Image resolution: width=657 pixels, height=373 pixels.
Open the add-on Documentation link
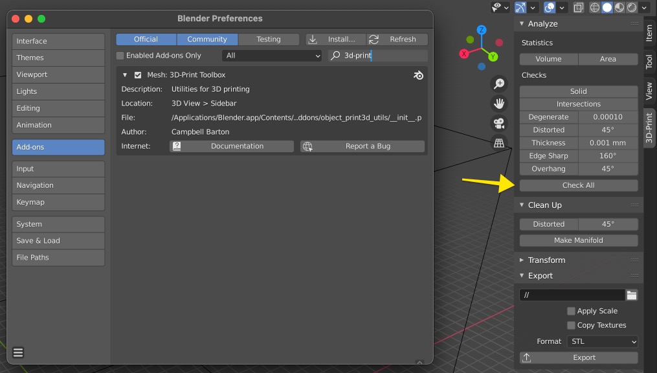coord(232,146)
